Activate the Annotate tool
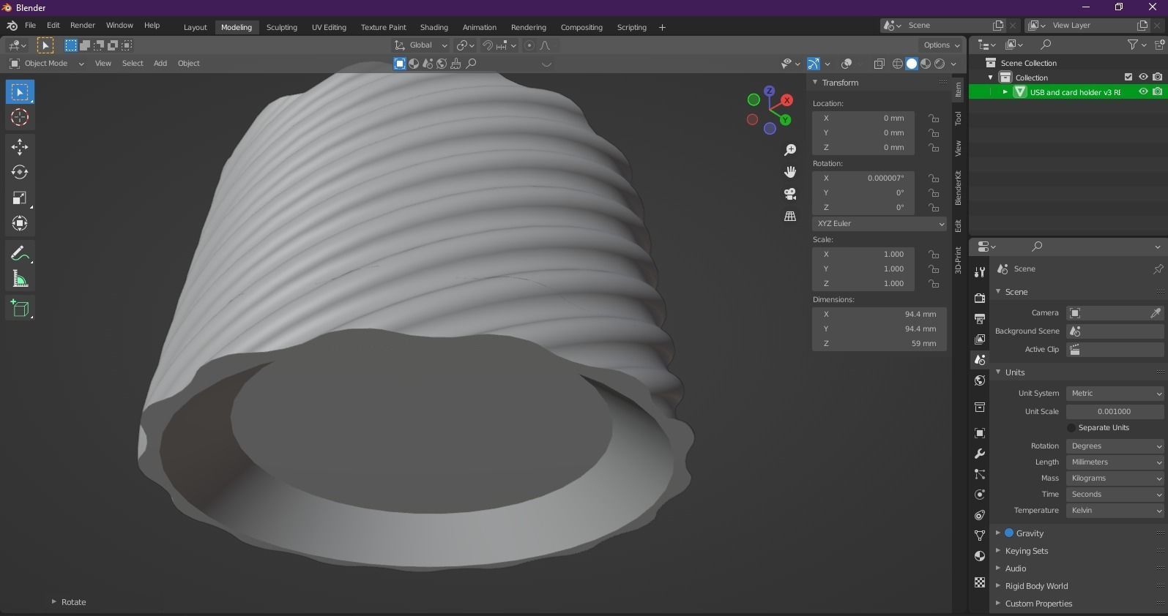This screenshot has height=616, width=1168. [20, 254]
